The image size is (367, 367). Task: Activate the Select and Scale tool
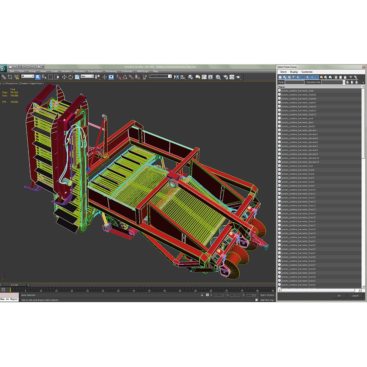77,77
